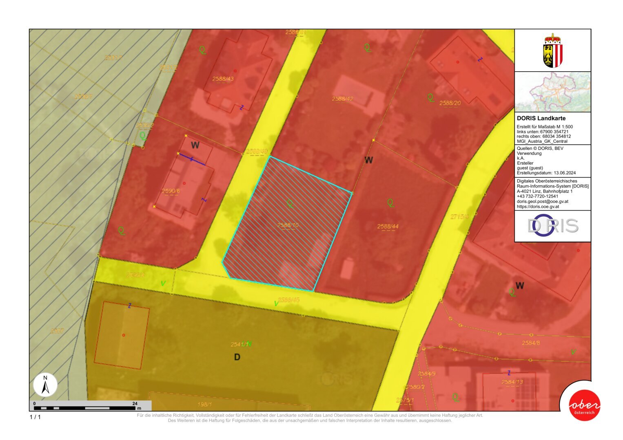Click the blue Z marker above 2584/13

point(509,372)
